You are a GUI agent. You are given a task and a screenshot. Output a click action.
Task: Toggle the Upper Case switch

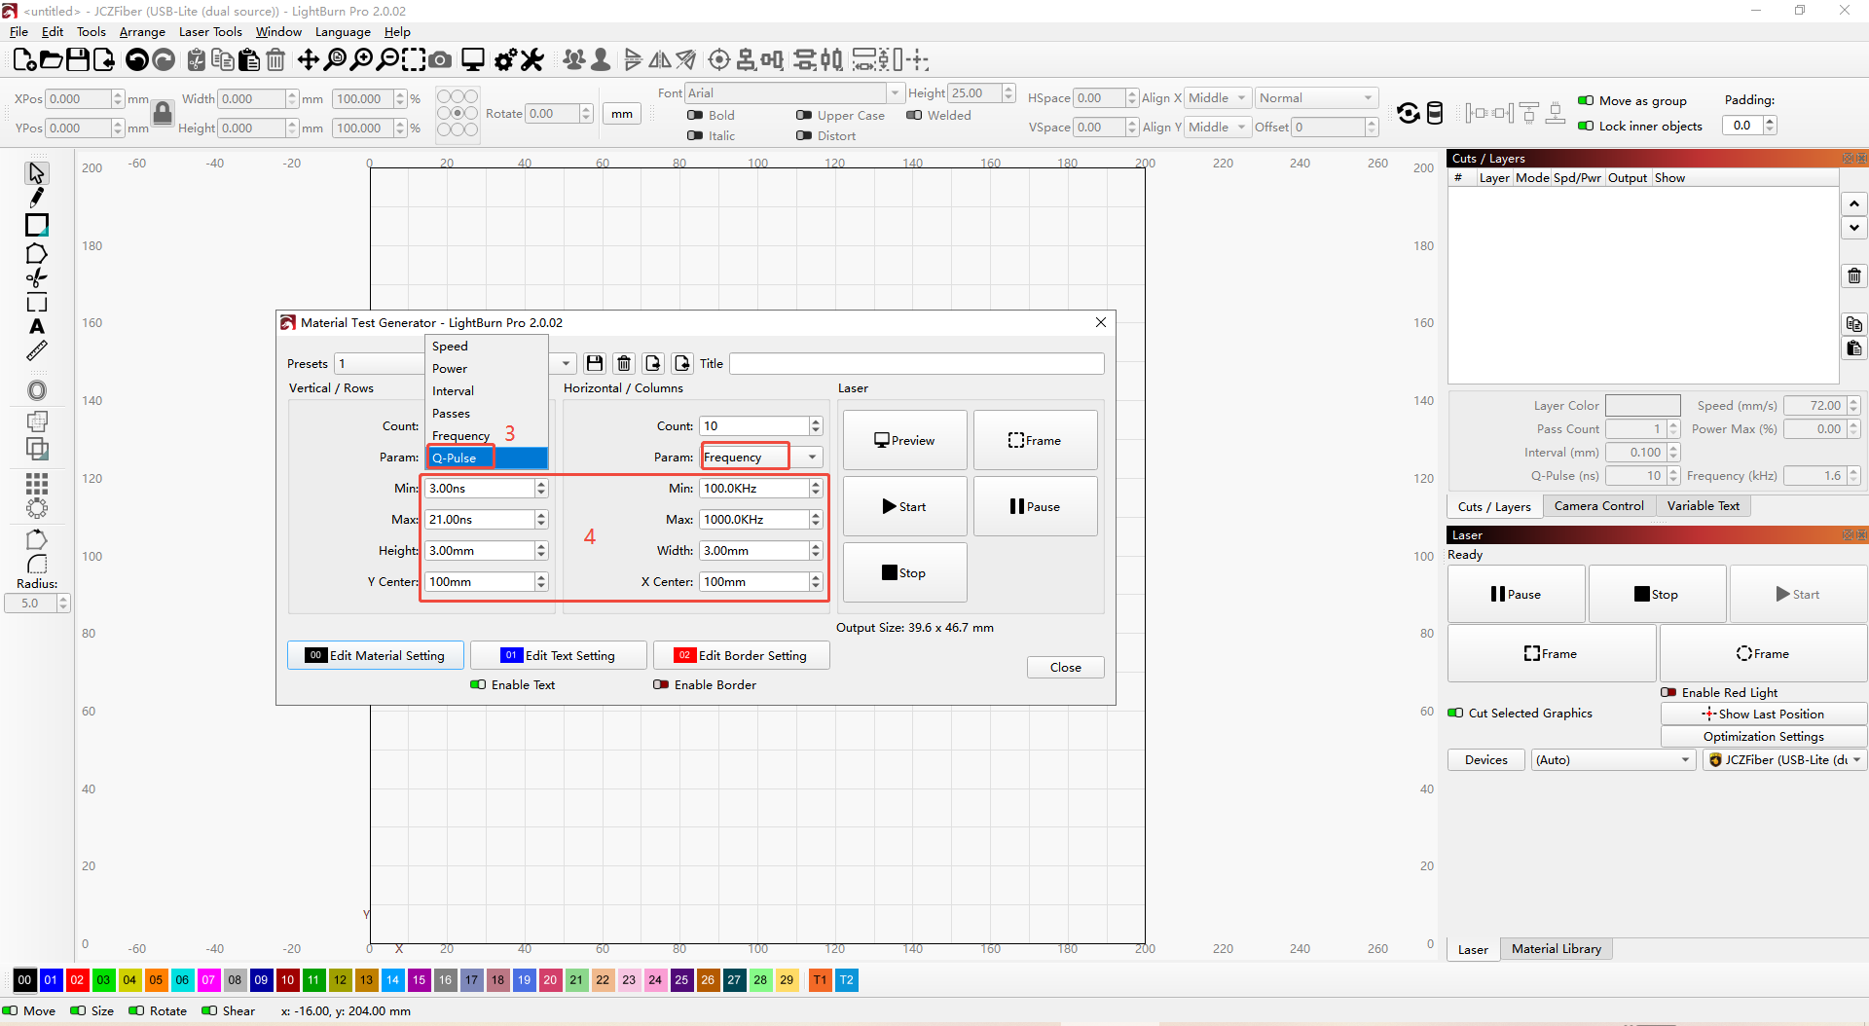click(x=804, y=115)
